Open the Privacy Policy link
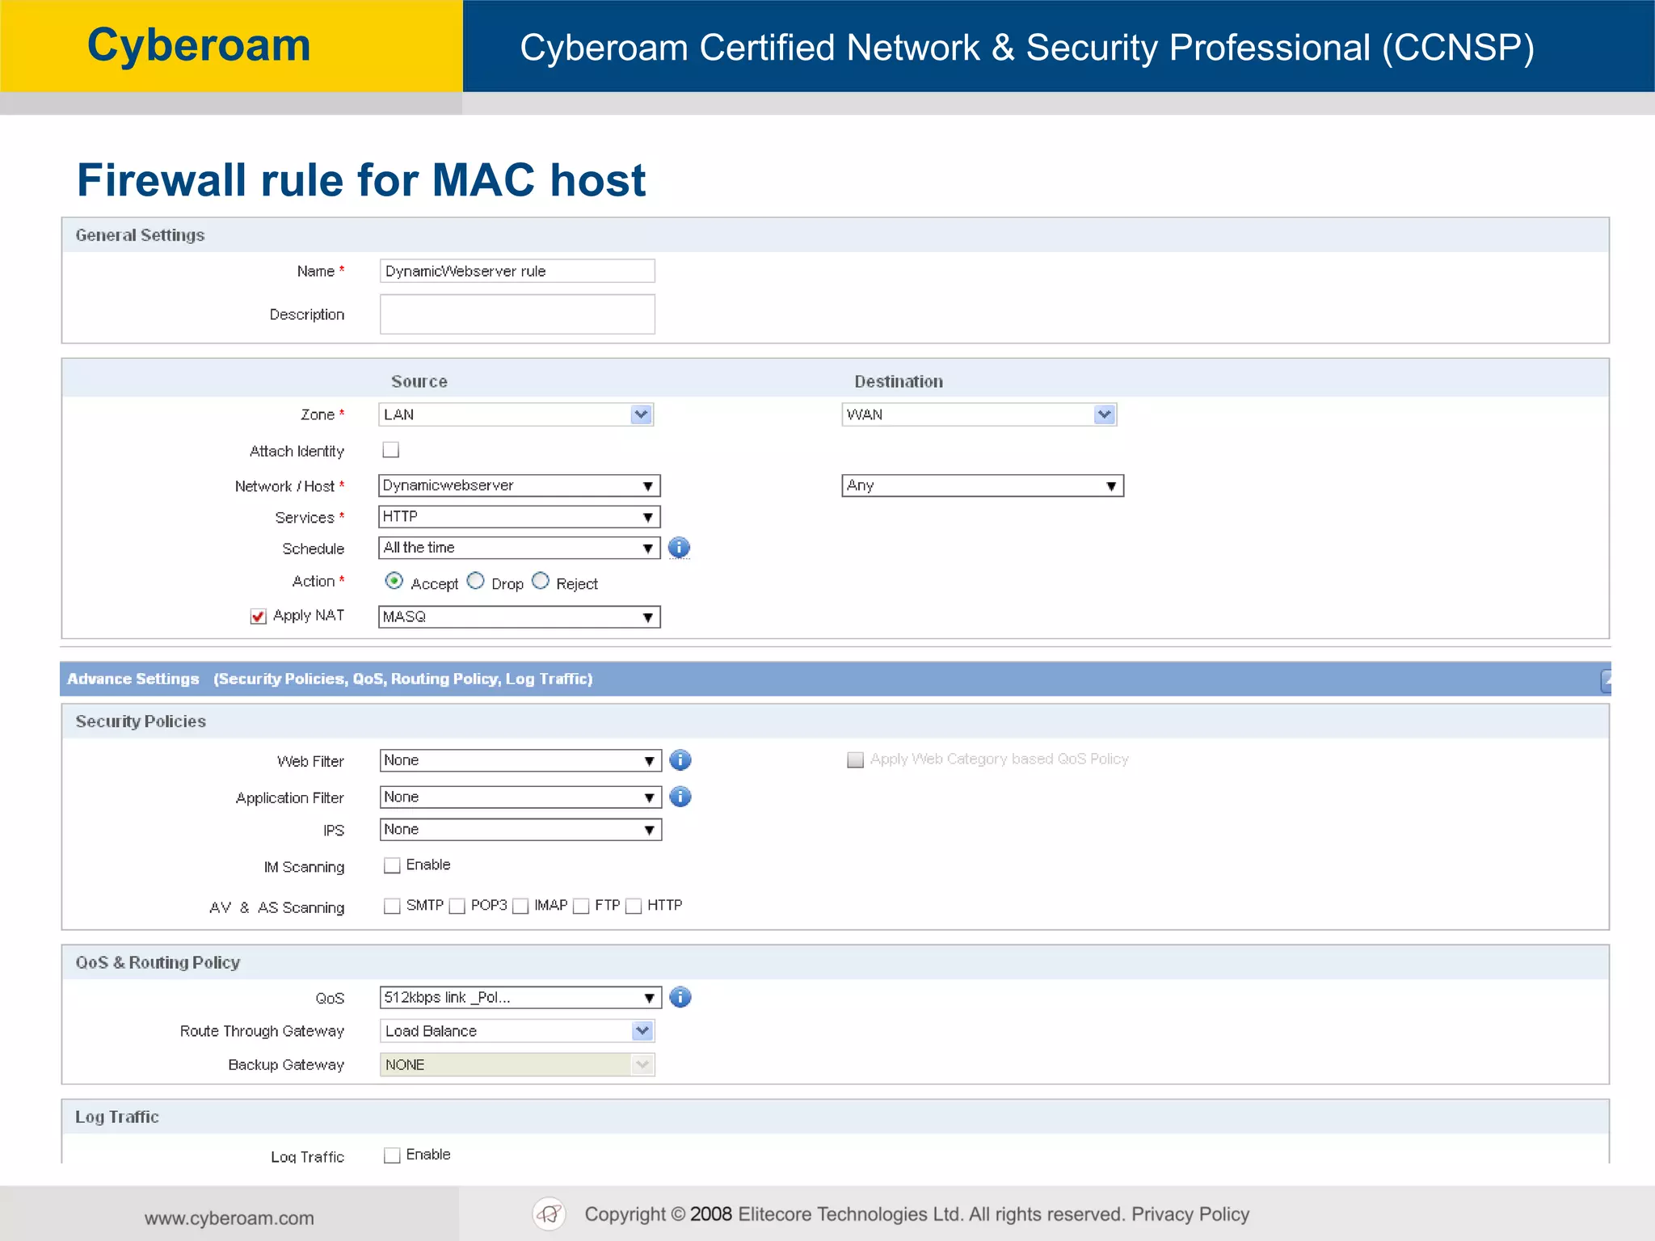 tap(1190, 1214)
